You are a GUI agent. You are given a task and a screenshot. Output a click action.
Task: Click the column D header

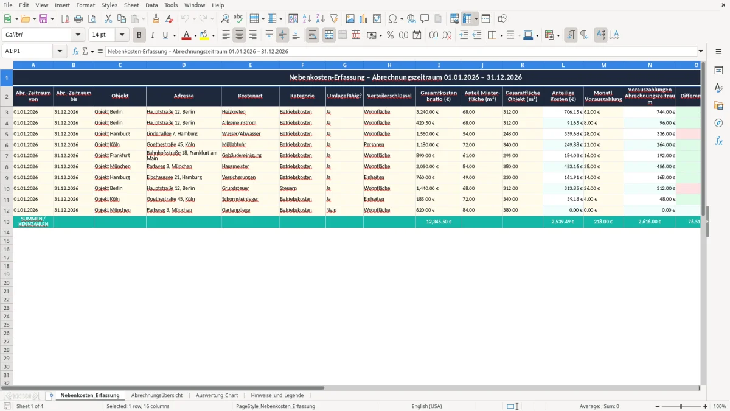[x=184, y=65]
